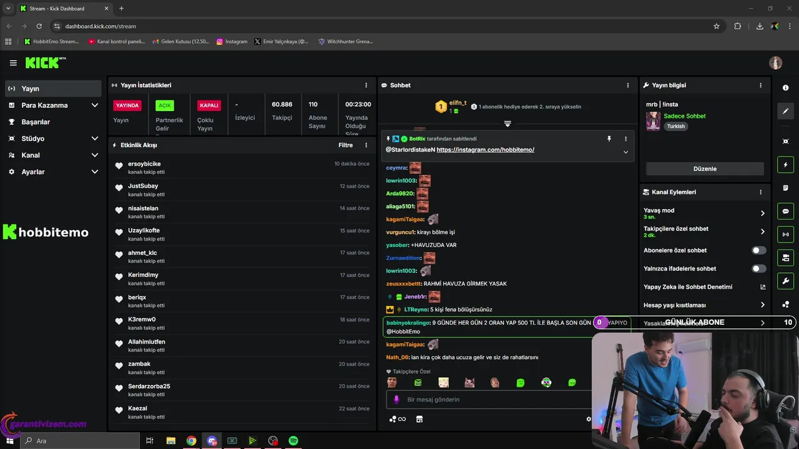Open Yayın bilgisi three-dot menu
799x449 pixels.
760,85
